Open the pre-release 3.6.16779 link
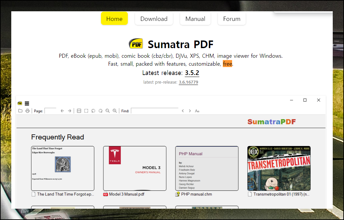 [x=188, y=82]
